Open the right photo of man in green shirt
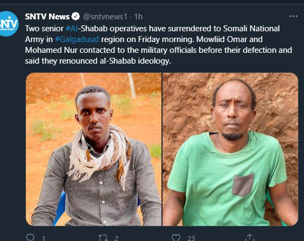 point(231,149)
